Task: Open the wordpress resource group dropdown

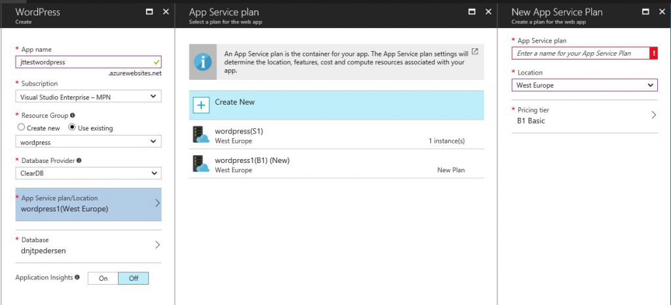Action: coord(88,142)
